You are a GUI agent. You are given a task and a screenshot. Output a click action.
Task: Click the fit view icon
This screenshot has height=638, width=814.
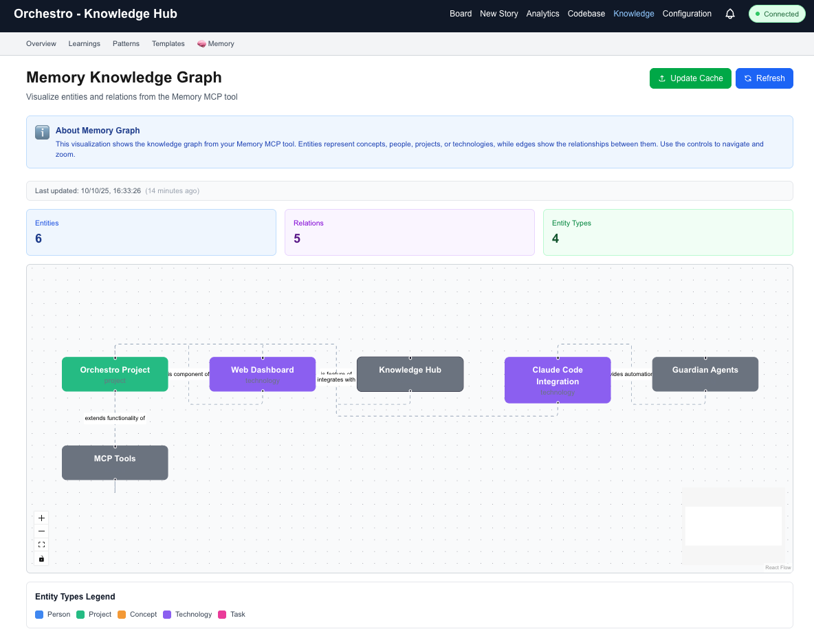41,544
